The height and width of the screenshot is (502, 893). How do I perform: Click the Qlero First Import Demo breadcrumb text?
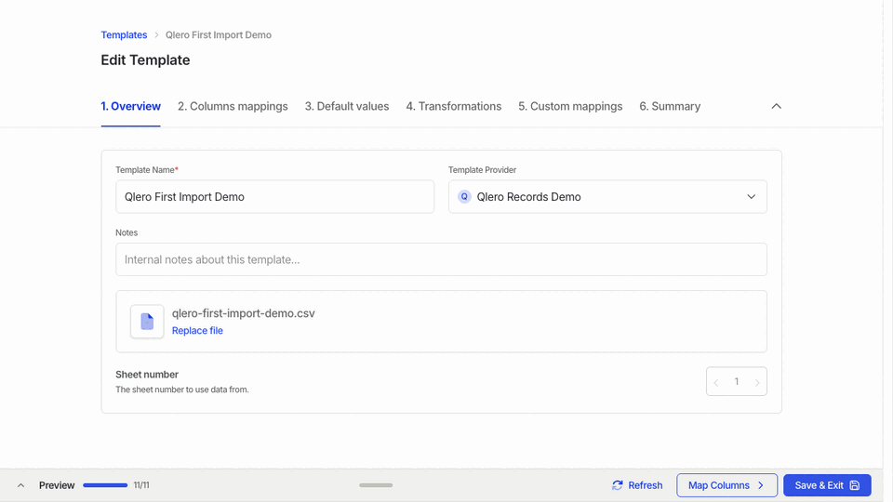point(218,34)
